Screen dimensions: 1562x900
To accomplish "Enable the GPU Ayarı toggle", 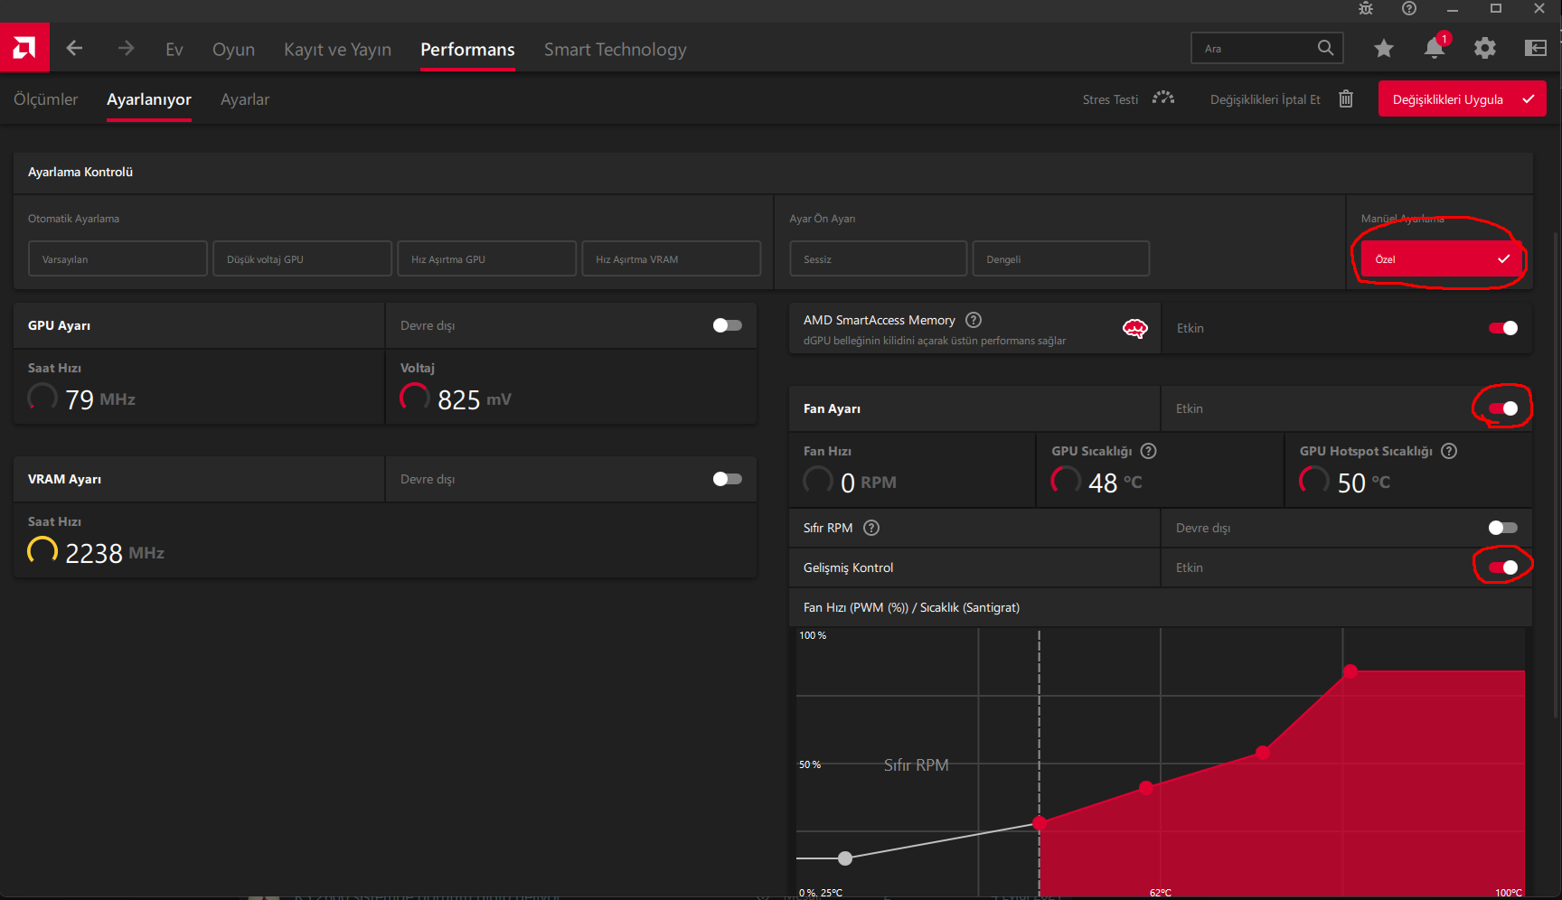I will [x=728, y=325].
